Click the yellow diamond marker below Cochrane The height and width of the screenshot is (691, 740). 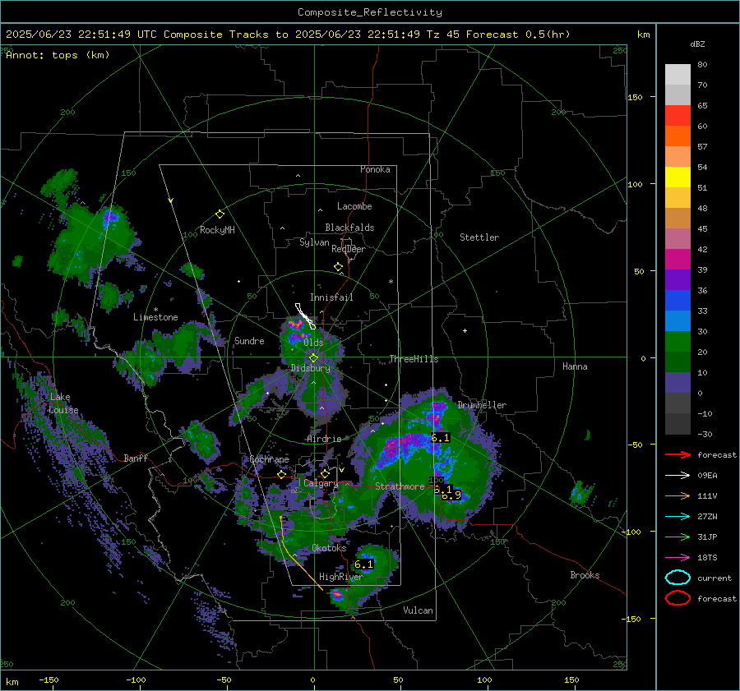point(282,474)
